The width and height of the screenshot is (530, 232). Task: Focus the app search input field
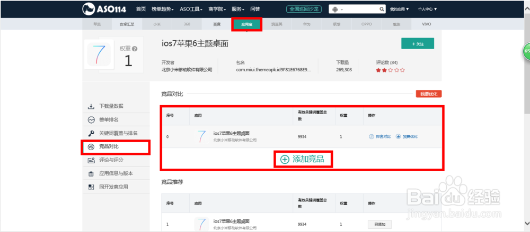pos(361,10)
